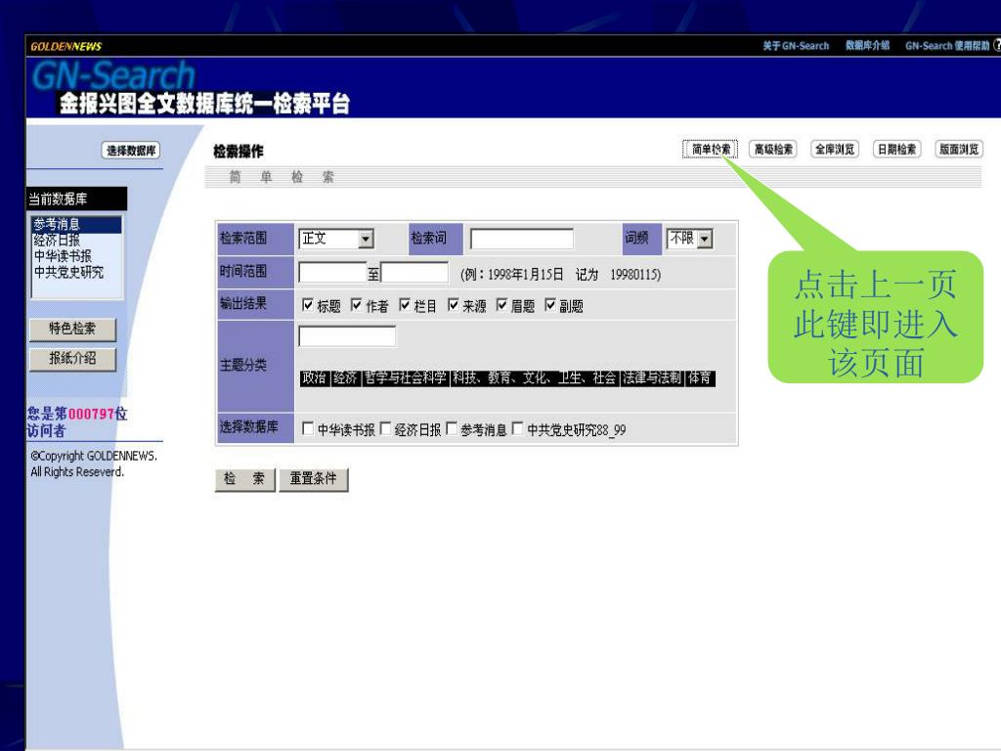This screenshot has height=751, width=1001.
Task: Choose 科技、教育、文化、卫生、社会 category
Action: tap(535, 378)
